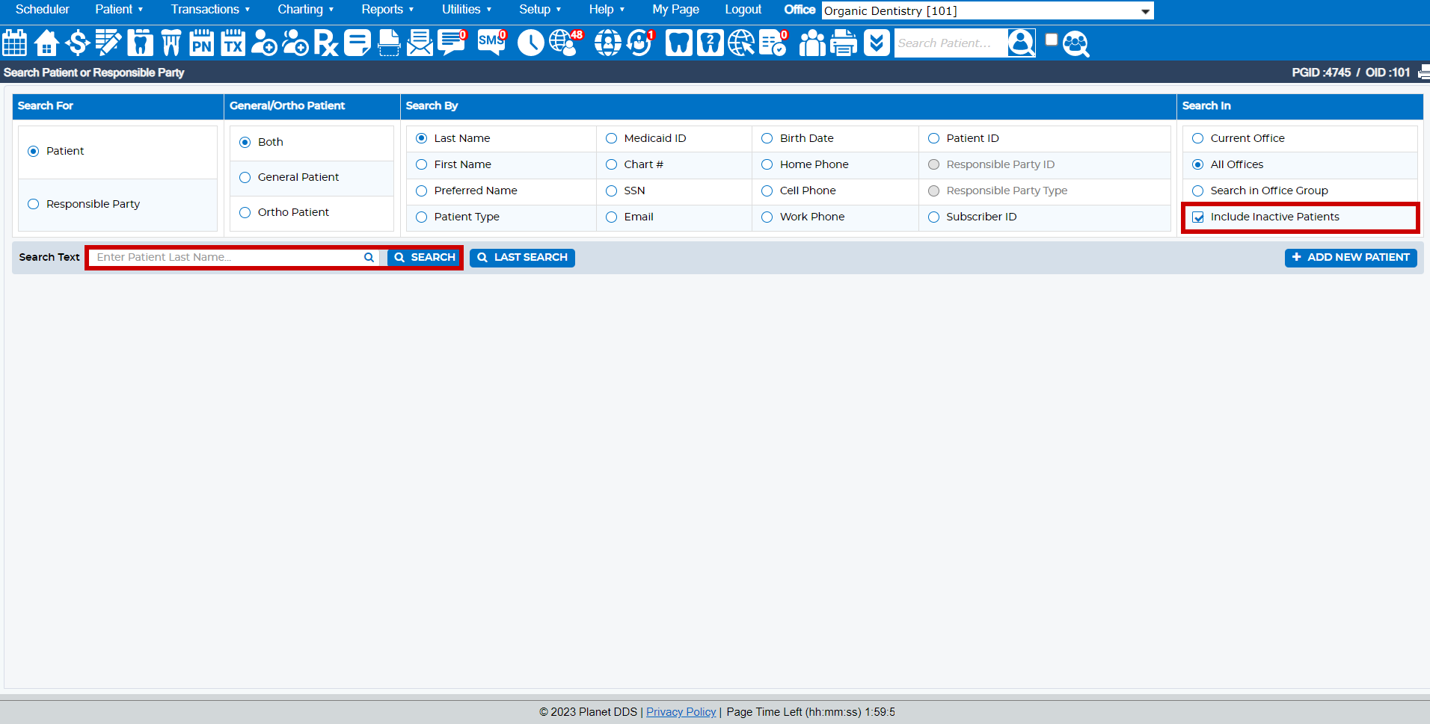The width and height of the screenshot is (1430, 724).
Task: Click the Search Patient toolbar input
Action: click(x=951, y=43)
